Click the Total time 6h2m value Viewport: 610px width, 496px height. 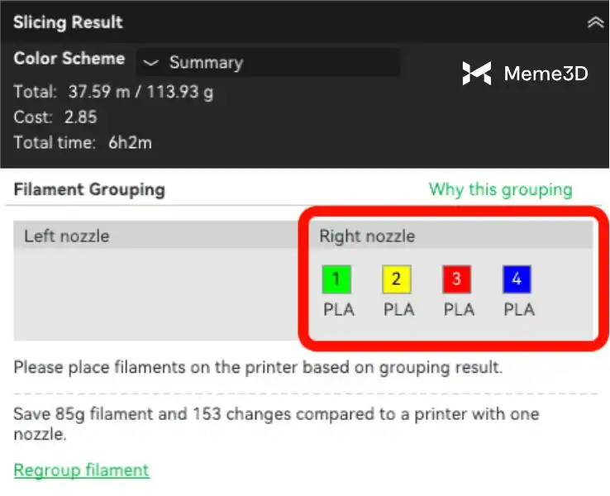(130, 142)
